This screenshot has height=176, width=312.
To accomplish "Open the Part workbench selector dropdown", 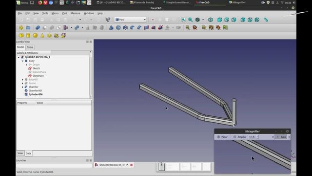I will 131,20.
